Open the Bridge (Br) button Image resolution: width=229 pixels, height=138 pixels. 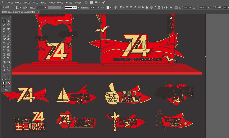86,3
